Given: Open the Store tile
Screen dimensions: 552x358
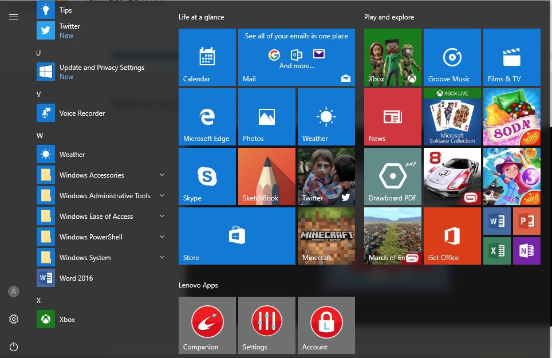Looking at the screenshot, I should click(x=236, y=236).
